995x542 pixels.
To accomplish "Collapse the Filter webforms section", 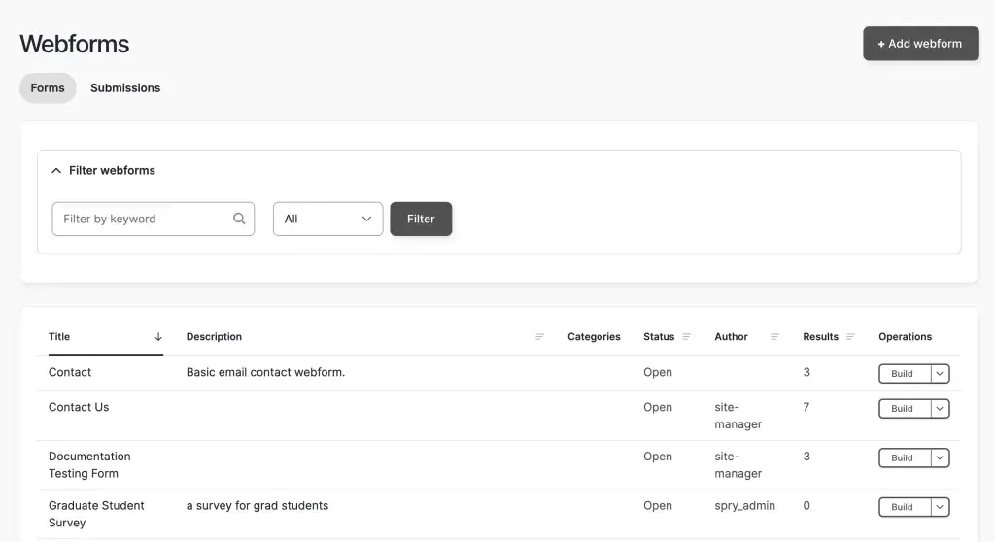I will click(x=57, y=171).
